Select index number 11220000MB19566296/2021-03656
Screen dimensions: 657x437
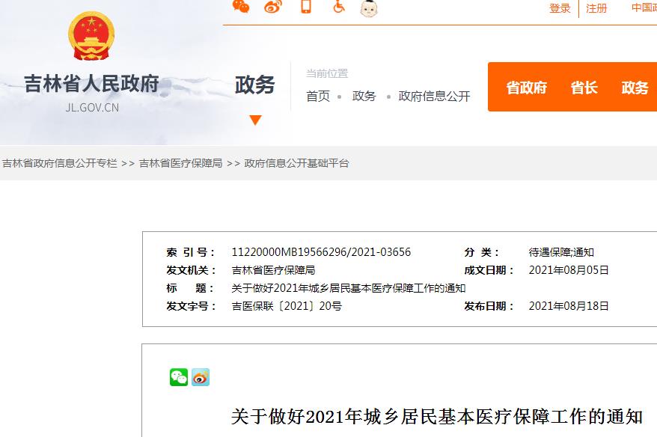[321, 252]
